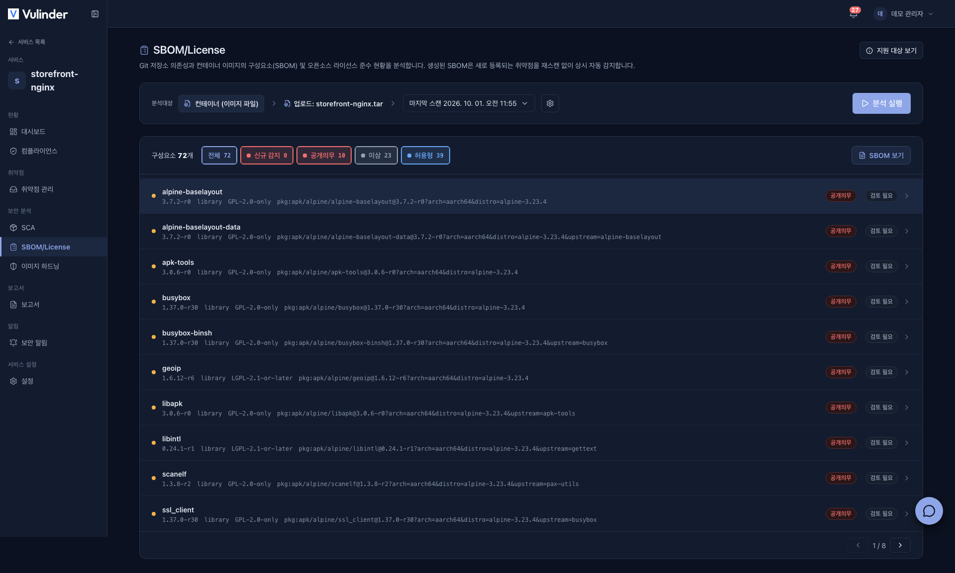Toggle the 허용형 39 filter

pyautogui.click(x=425, y=156)
